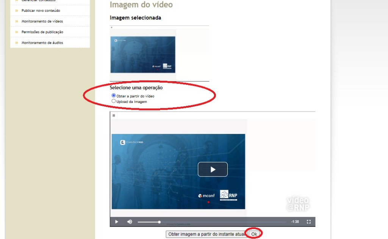Open the hamburger menu above the video player
Screen dimensions: 388x239
click(114, 115)
